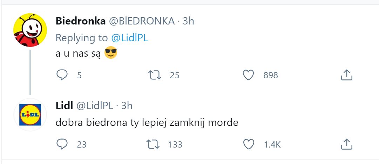Like the Biedronka tweet
The image size is (379, 164).
tap(248, 75)
